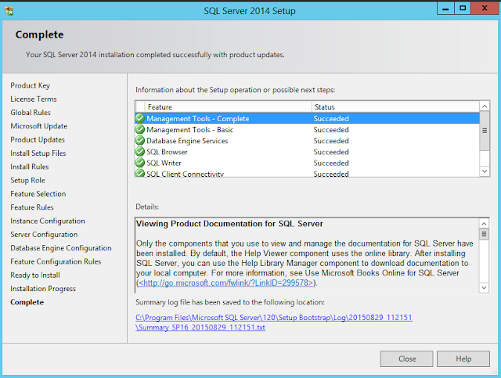The image size is (501, 378).
Task: Click Instance Configuration step in sidebar
Action: [x=48, y=221]
